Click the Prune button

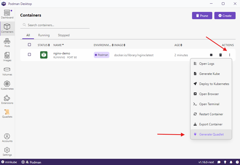click(x=202, y=16)
